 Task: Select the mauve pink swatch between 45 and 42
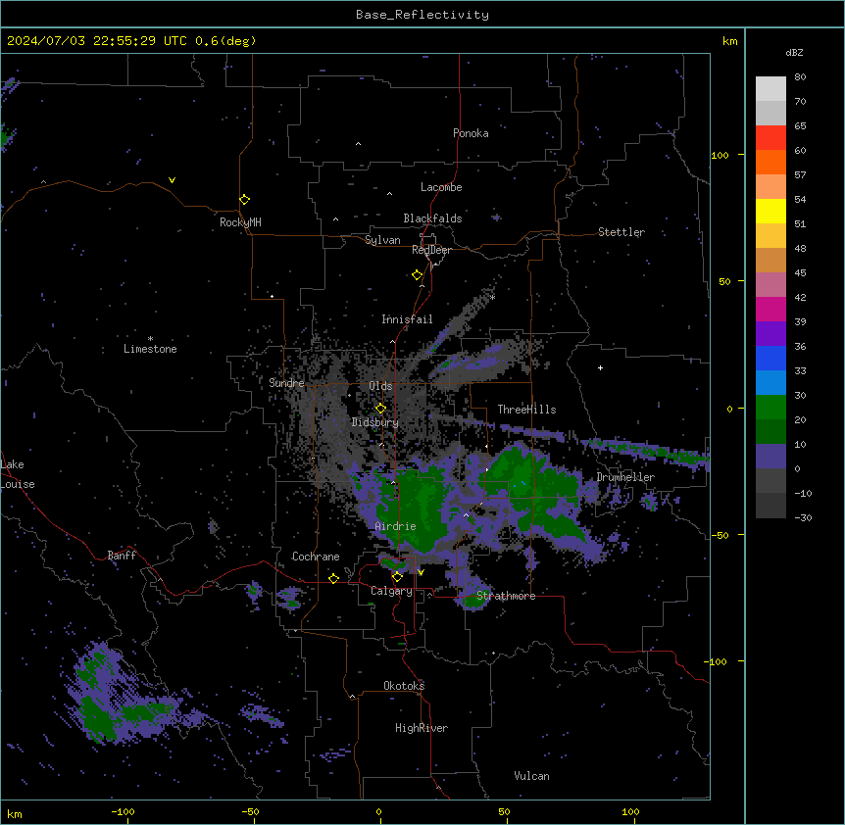pyautogui.click(x=770, y=284)
